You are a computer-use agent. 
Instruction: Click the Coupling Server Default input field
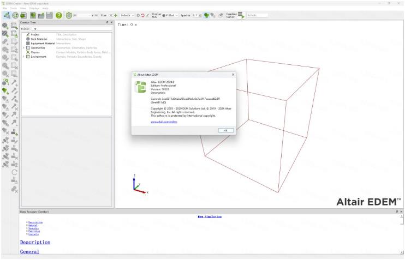pos(257,15)
